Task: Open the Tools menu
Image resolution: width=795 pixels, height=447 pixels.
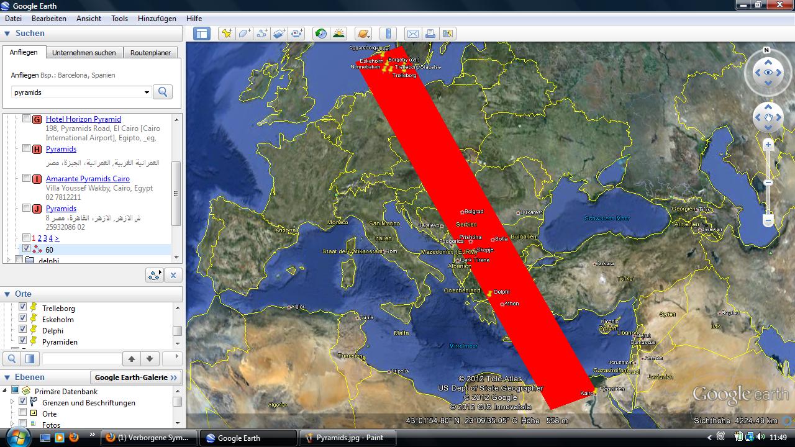Action: 119,19
